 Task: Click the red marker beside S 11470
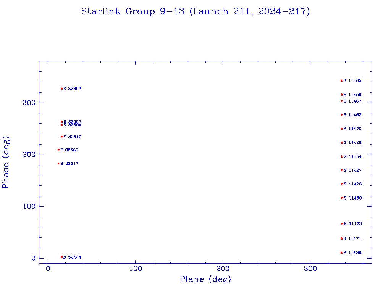point(342,129)
